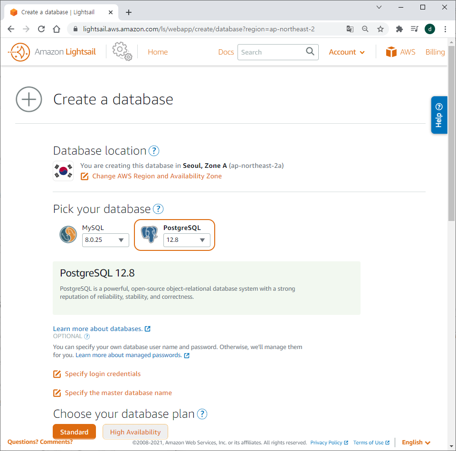This screenshot has width=456, height=451.
Task: Reload the page
Action: [x=41, y=29]
